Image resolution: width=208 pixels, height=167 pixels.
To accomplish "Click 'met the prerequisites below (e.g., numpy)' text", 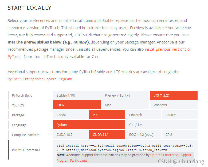I will pos(48,42).
